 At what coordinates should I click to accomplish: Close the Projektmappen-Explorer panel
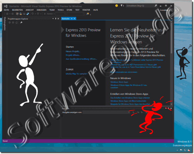[x=58, y=19]
